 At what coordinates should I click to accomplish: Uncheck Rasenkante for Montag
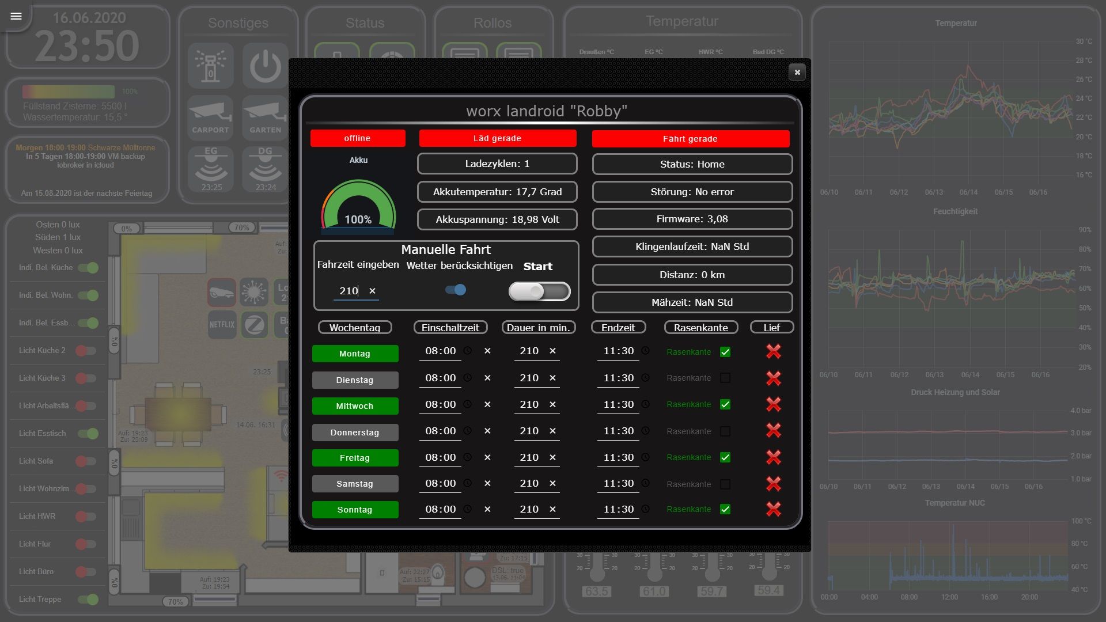[725, 352]
